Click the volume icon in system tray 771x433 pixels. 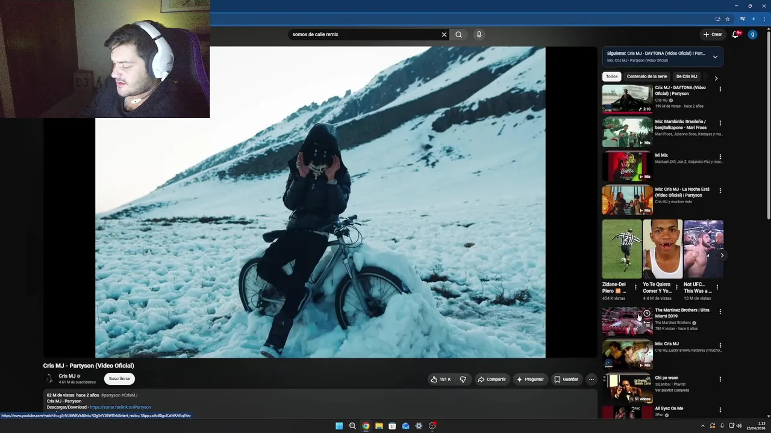click(739, 426)
